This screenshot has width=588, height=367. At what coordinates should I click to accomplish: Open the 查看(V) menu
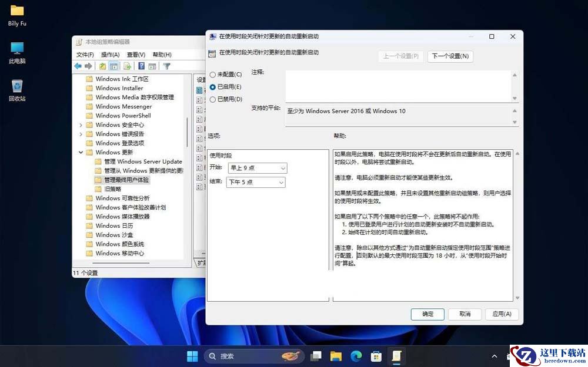click(x=136, y=55)
